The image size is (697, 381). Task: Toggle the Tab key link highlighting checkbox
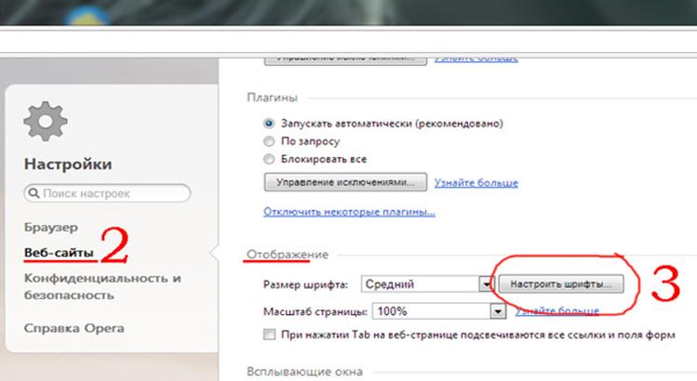(x=270, y=335)
